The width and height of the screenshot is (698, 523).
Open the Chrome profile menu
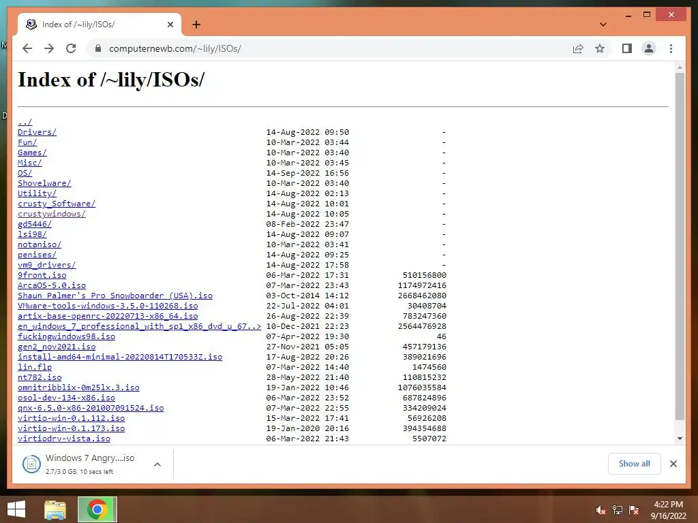click(x=649, y=48)
